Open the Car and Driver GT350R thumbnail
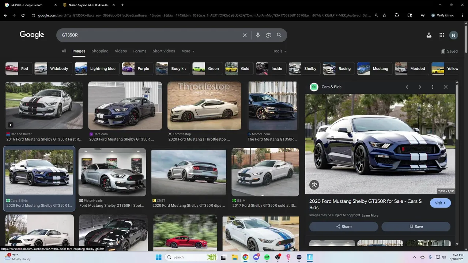 click(44, 106)
